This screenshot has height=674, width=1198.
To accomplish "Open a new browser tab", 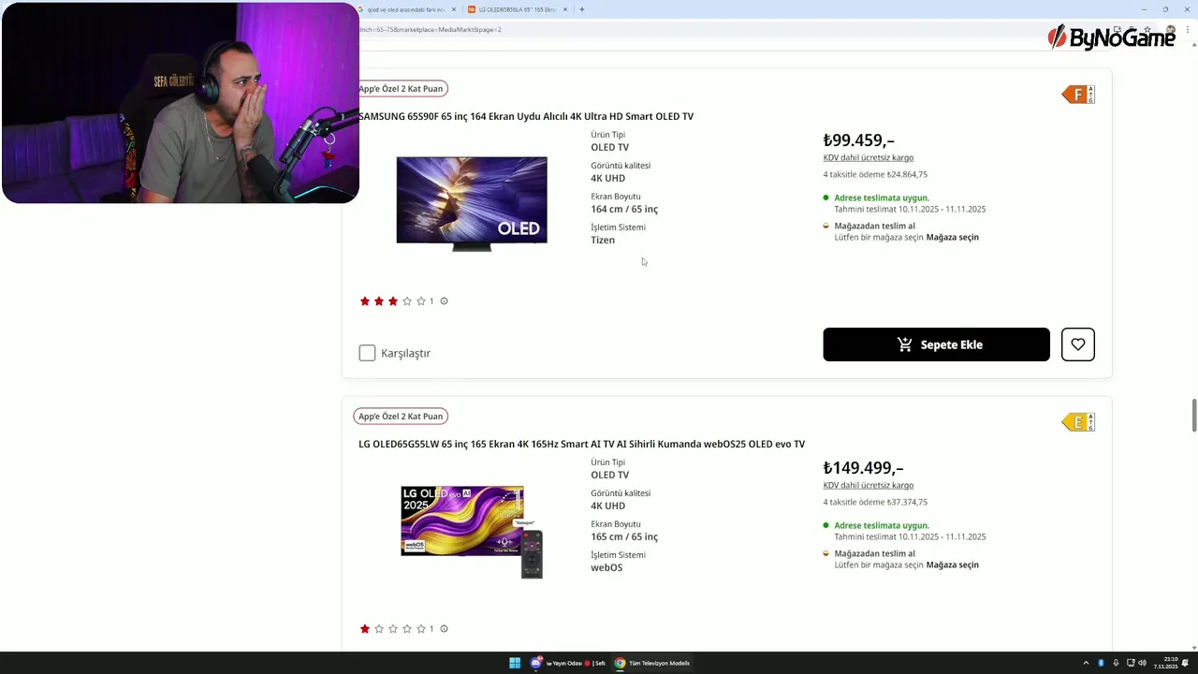I will point(582,9).
